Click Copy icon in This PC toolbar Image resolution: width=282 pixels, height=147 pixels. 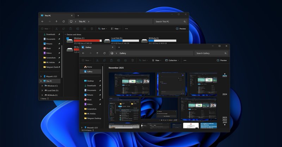[x=63, y=29]
